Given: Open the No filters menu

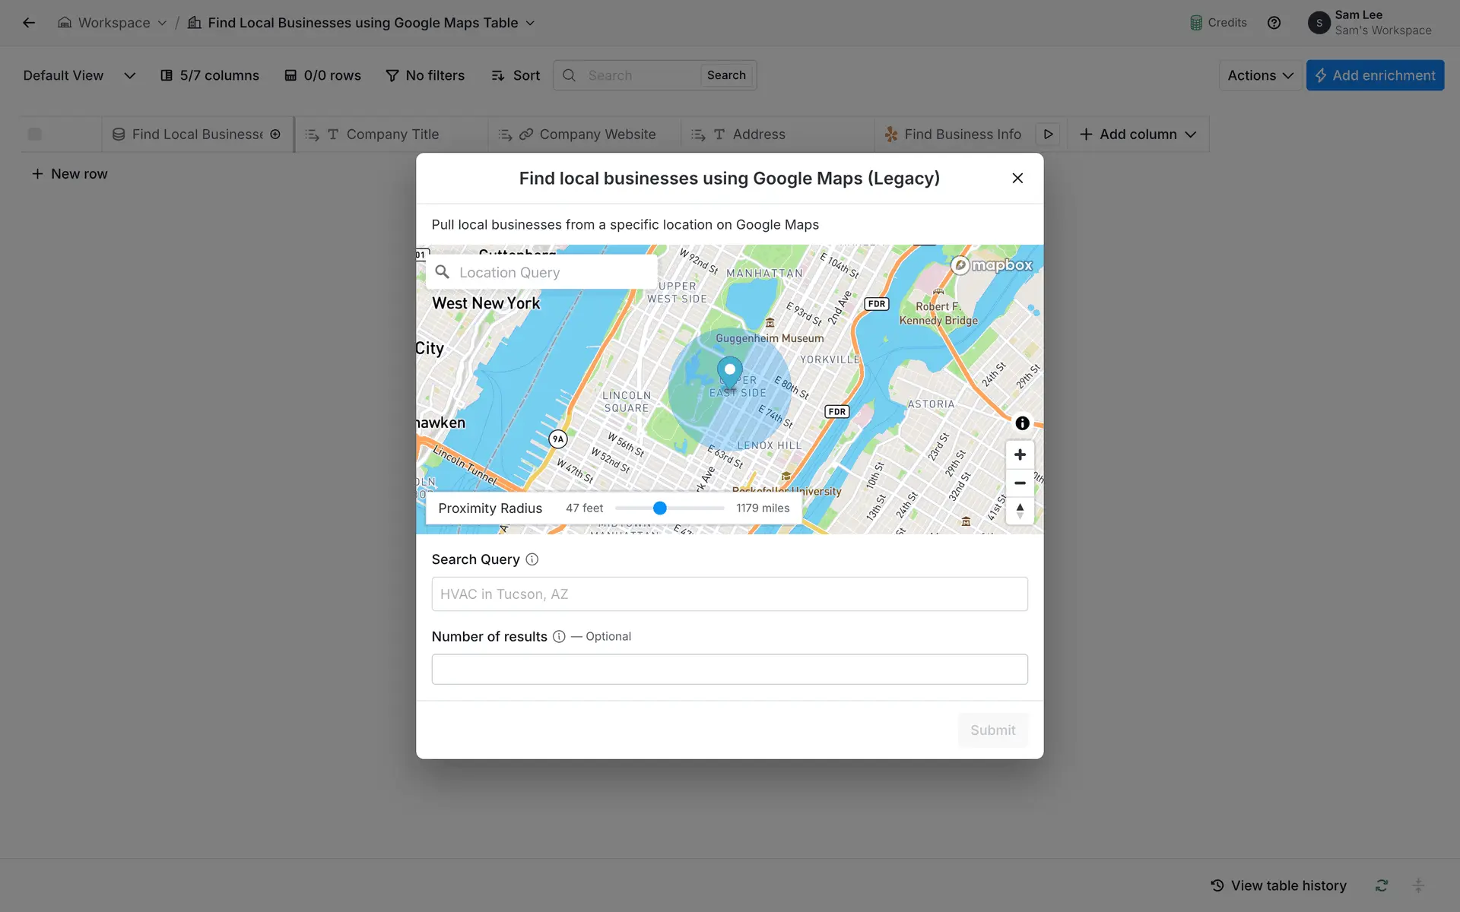Looking at the screenshot, I should click(425, 75).
